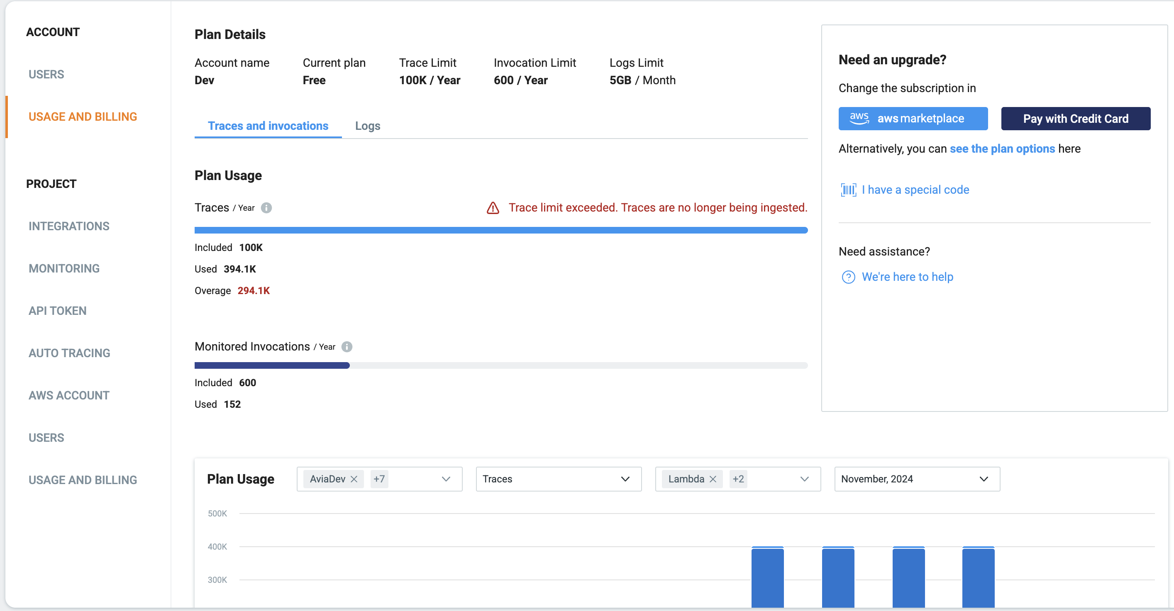Click the Overage 294.1K value
The width and height of the screenshot is (1174, 611).
(x=254, y=291)
